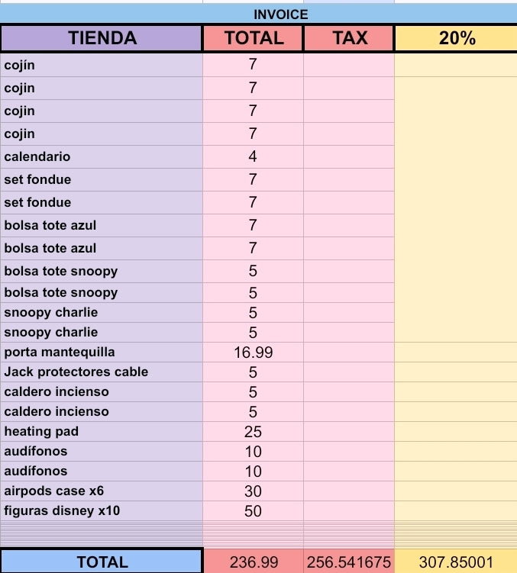The image size is (517, 573).
Task: Click the 307.85001 total cell
Action: coord(456,562)
